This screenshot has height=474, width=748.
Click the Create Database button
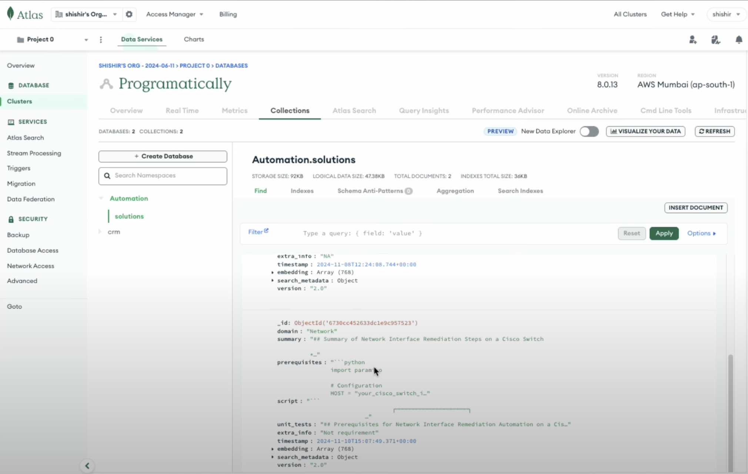163,156
